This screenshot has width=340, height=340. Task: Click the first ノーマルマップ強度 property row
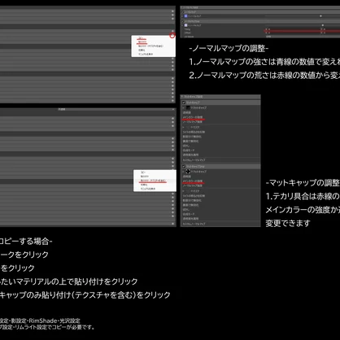pos(220,122)
